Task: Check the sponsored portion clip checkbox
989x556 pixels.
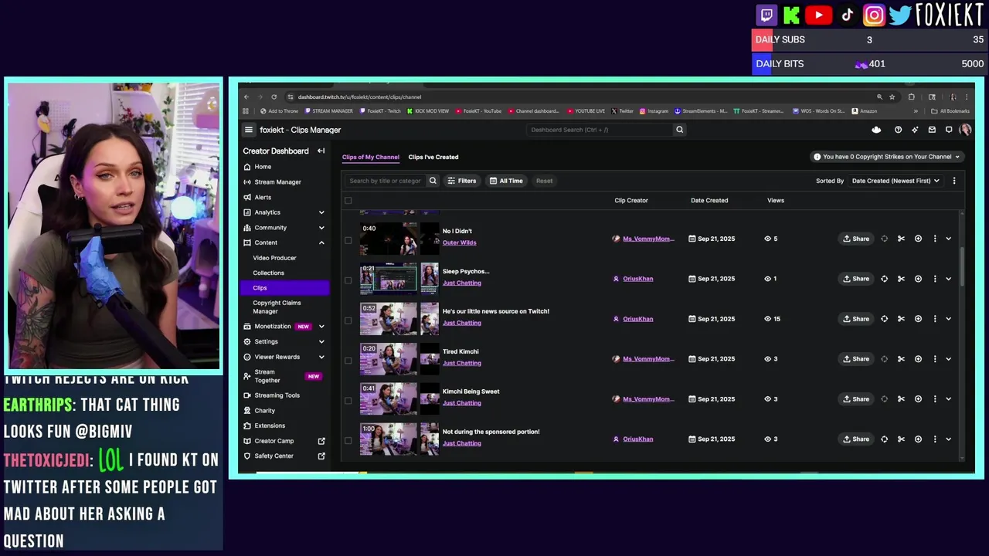Action: pyautogui.click(x=348, y=441)
